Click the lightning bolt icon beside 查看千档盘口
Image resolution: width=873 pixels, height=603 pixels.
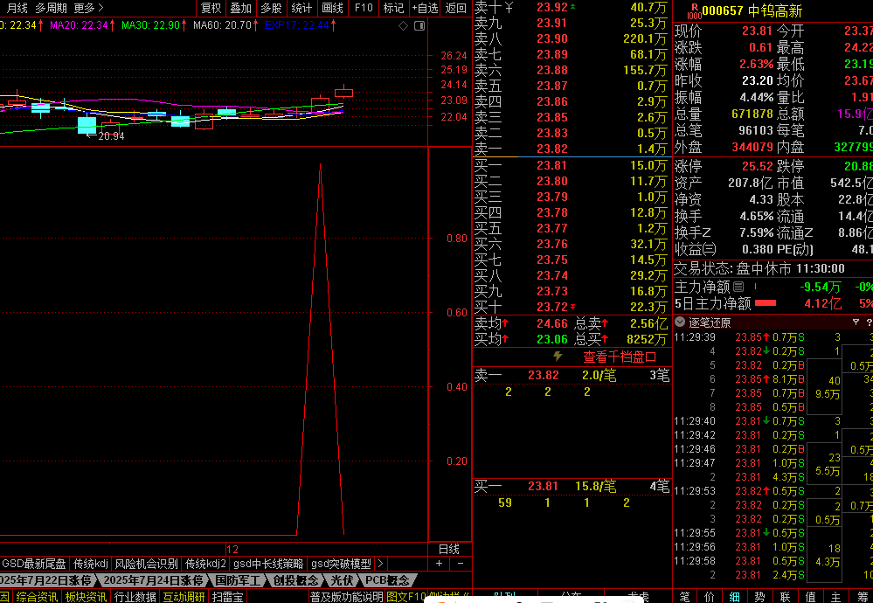pyautogui.click(x=558, y=357)
